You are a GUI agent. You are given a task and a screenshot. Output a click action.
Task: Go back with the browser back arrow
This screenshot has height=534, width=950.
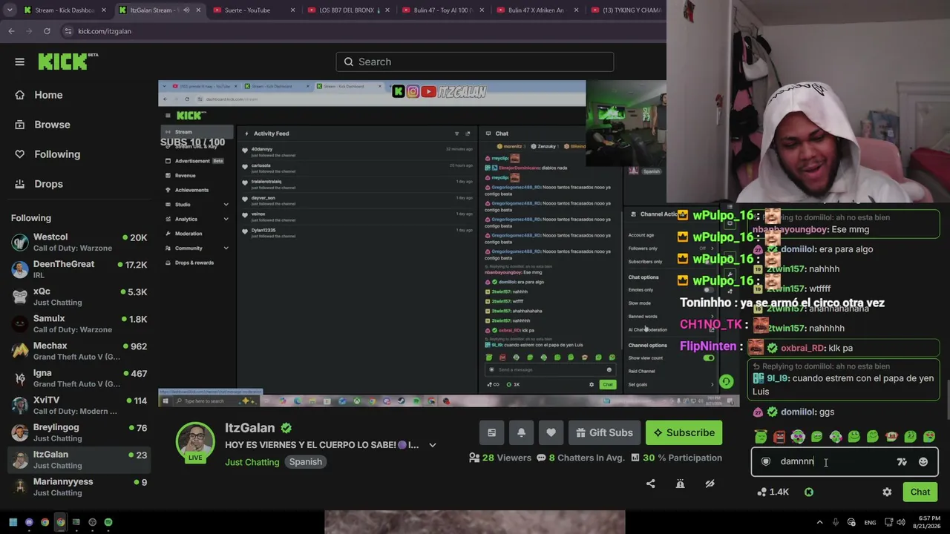point(11,31)
